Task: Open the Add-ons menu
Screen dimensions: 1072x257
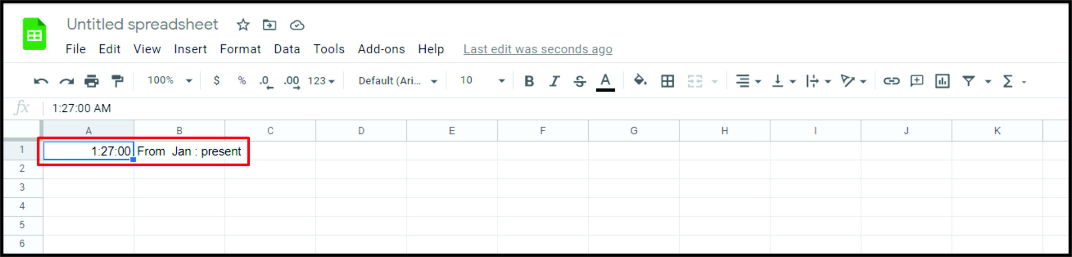Action: [381, 49]
